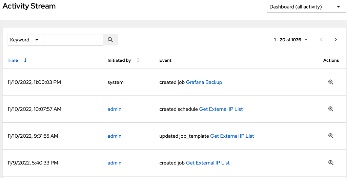Click the keyword search text field

click(74, 40)
